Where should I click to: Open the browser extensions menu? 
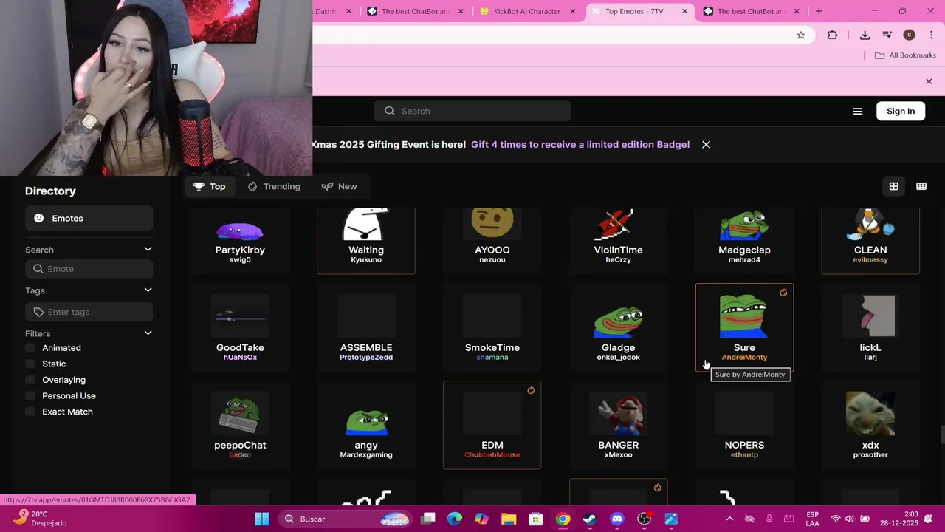(832, 35)
